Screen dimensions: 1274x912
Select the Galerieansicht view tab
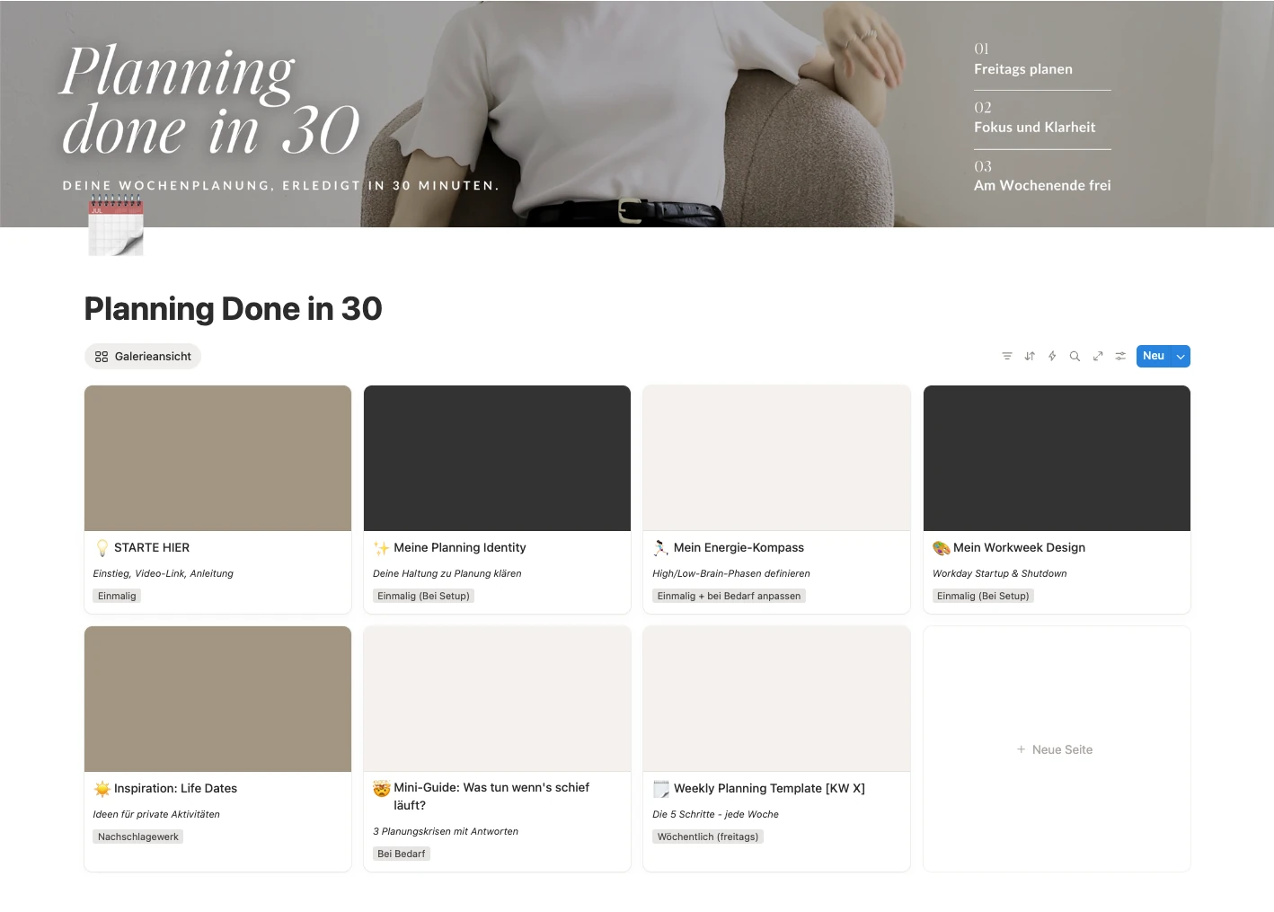coord(143,357)
